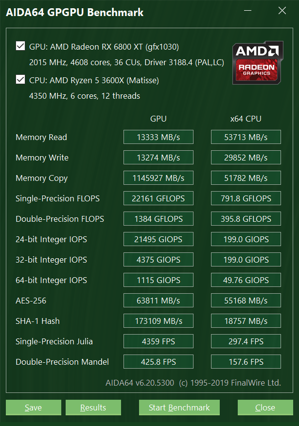299x426 pixels.
Task: Click the CPU Single-Precision Julia FPS value
Action: [x=246, y=341]
